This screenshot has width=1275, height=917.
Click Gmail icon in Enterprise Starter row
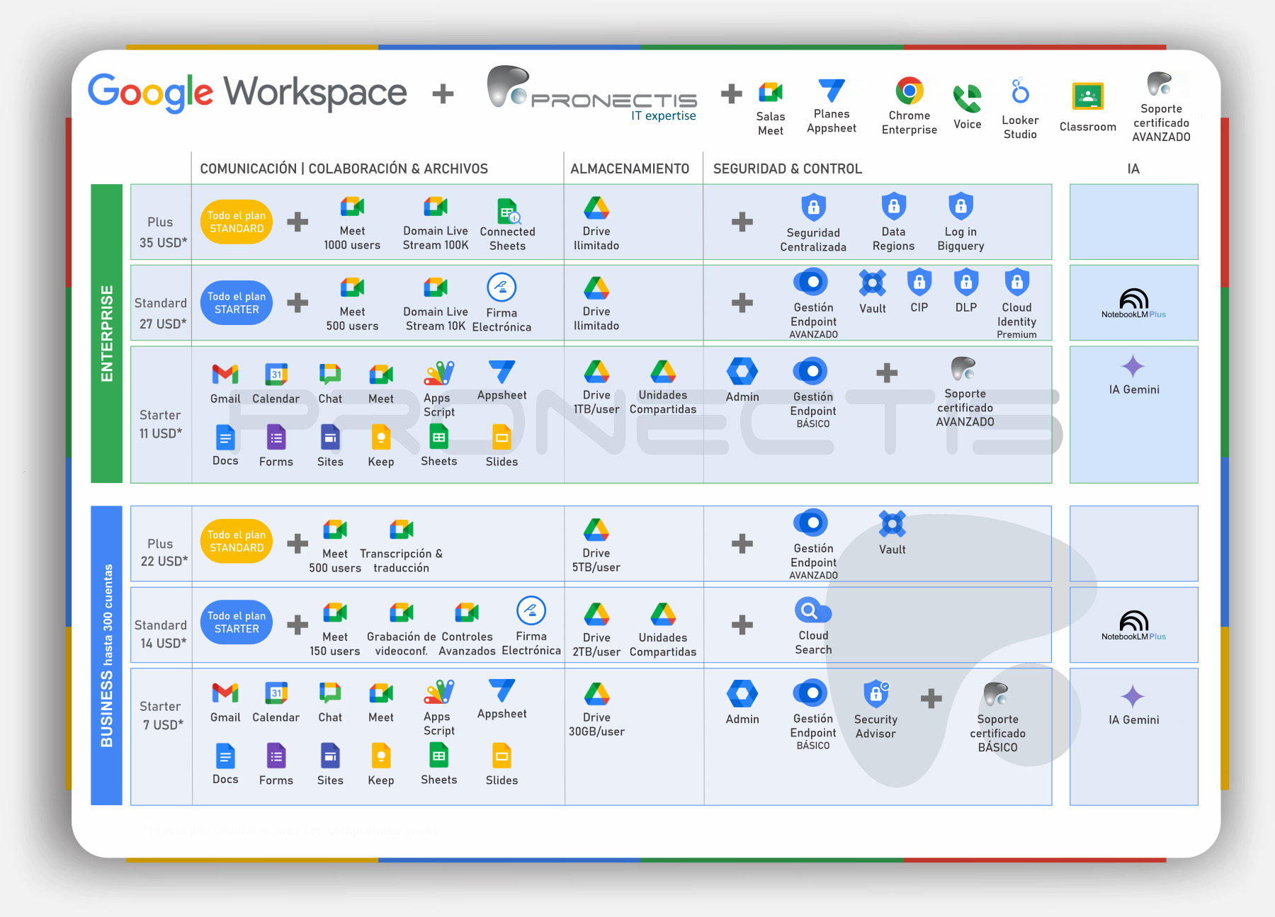225,373
